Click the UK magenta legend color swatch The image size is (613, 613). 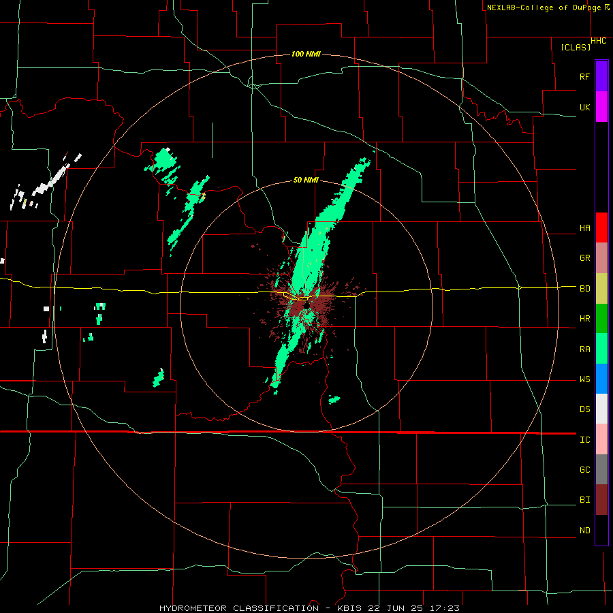(601, 107)
